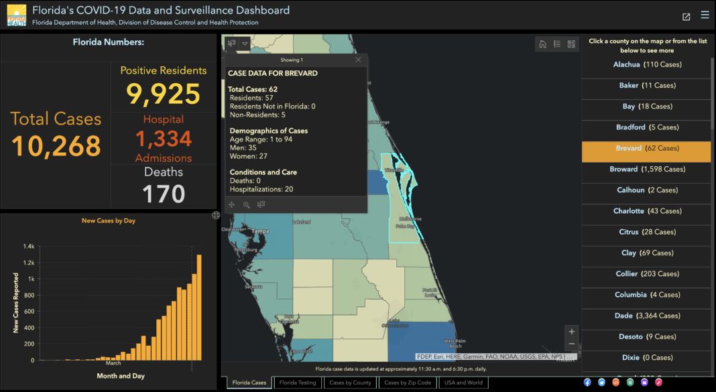Image resolution: width=716 pixels, height=392 pixels.
Task: Click the Facebook share icon
Action: click(x=587, y=382)
